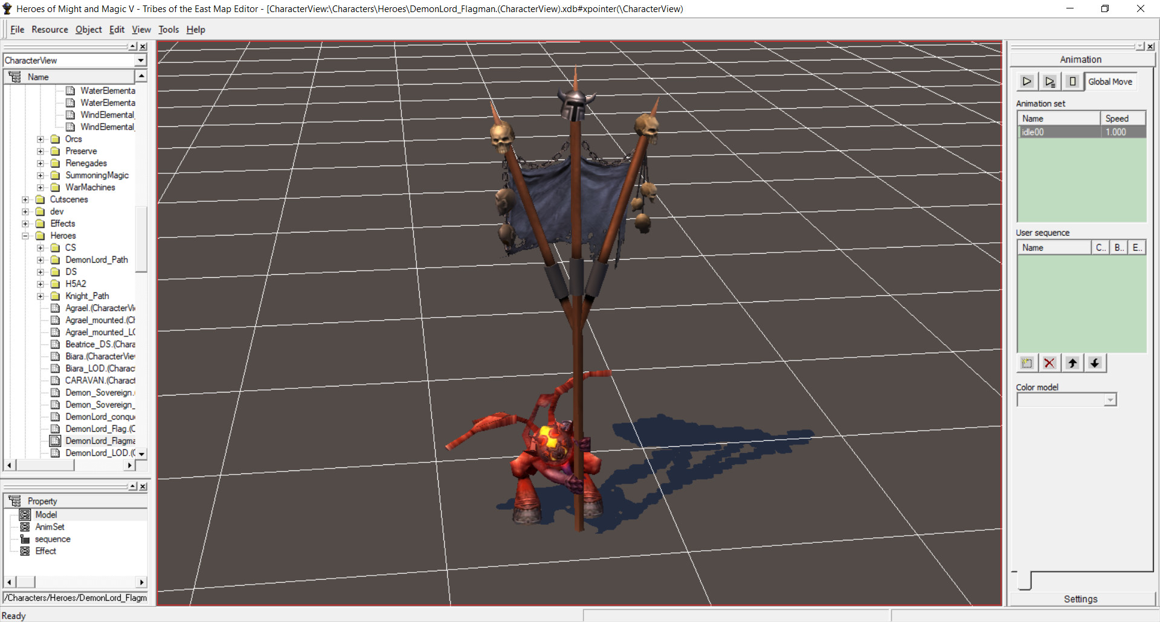Expand the Orcs folder
Screen dimensions: 1160x622
click(40, 139)
